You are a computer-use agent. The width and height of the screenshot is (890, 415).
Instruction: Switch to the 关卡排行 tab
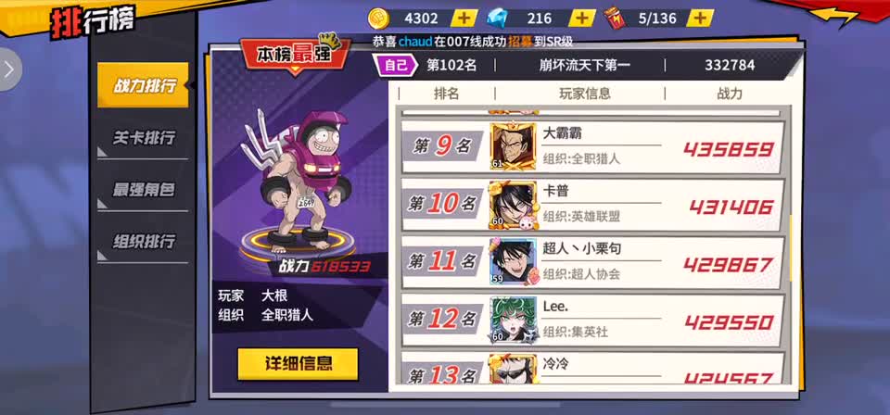coord(143,138)
